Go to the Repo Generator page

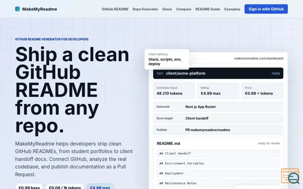tap(145, 9)
